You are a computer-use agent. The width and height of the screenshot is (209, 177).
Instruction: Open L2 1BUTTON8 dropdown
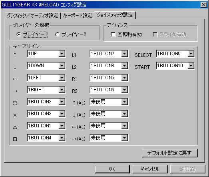(x=109, y=66)
